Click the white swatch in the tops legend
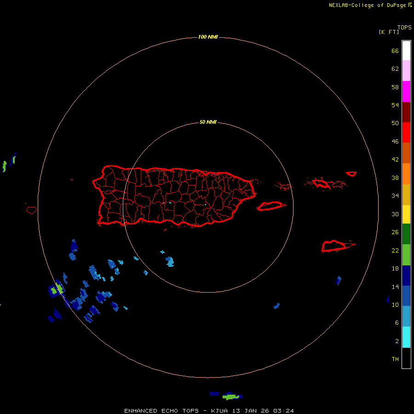 [x=406, y=51]
